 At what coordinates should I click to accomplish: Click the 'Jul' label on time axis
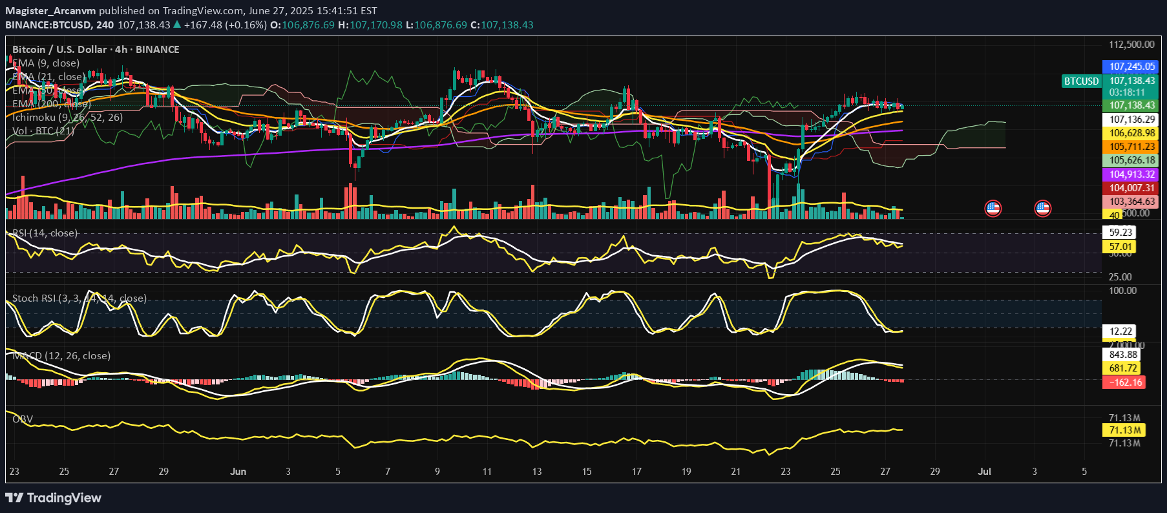coord(984,472)
